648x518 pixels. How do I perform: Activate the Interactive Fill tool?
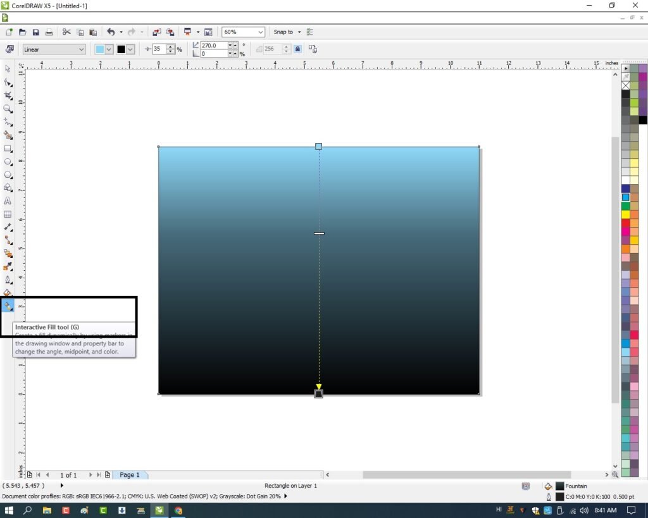pyautogui.click(x=8, y=306)
